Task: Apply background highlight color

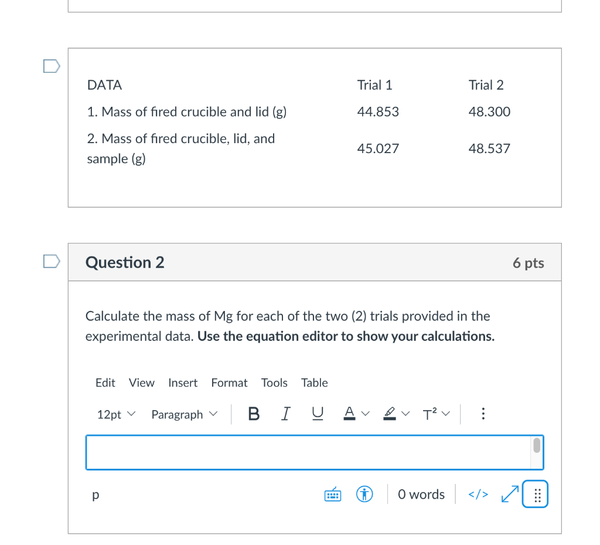Action: 390,414
